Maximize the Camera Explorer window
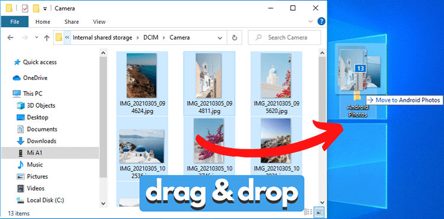Viewport: 444px width, 219px height. 293,8
